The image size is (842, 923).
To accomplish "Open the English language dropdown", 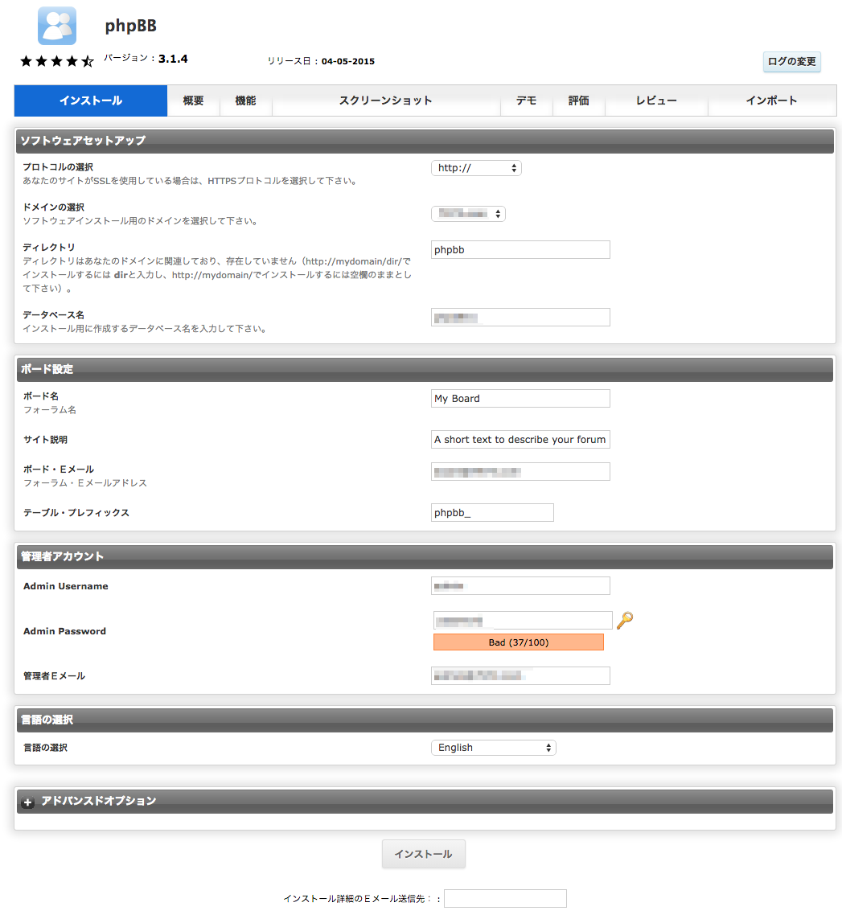I will click(x=493, y=748).
